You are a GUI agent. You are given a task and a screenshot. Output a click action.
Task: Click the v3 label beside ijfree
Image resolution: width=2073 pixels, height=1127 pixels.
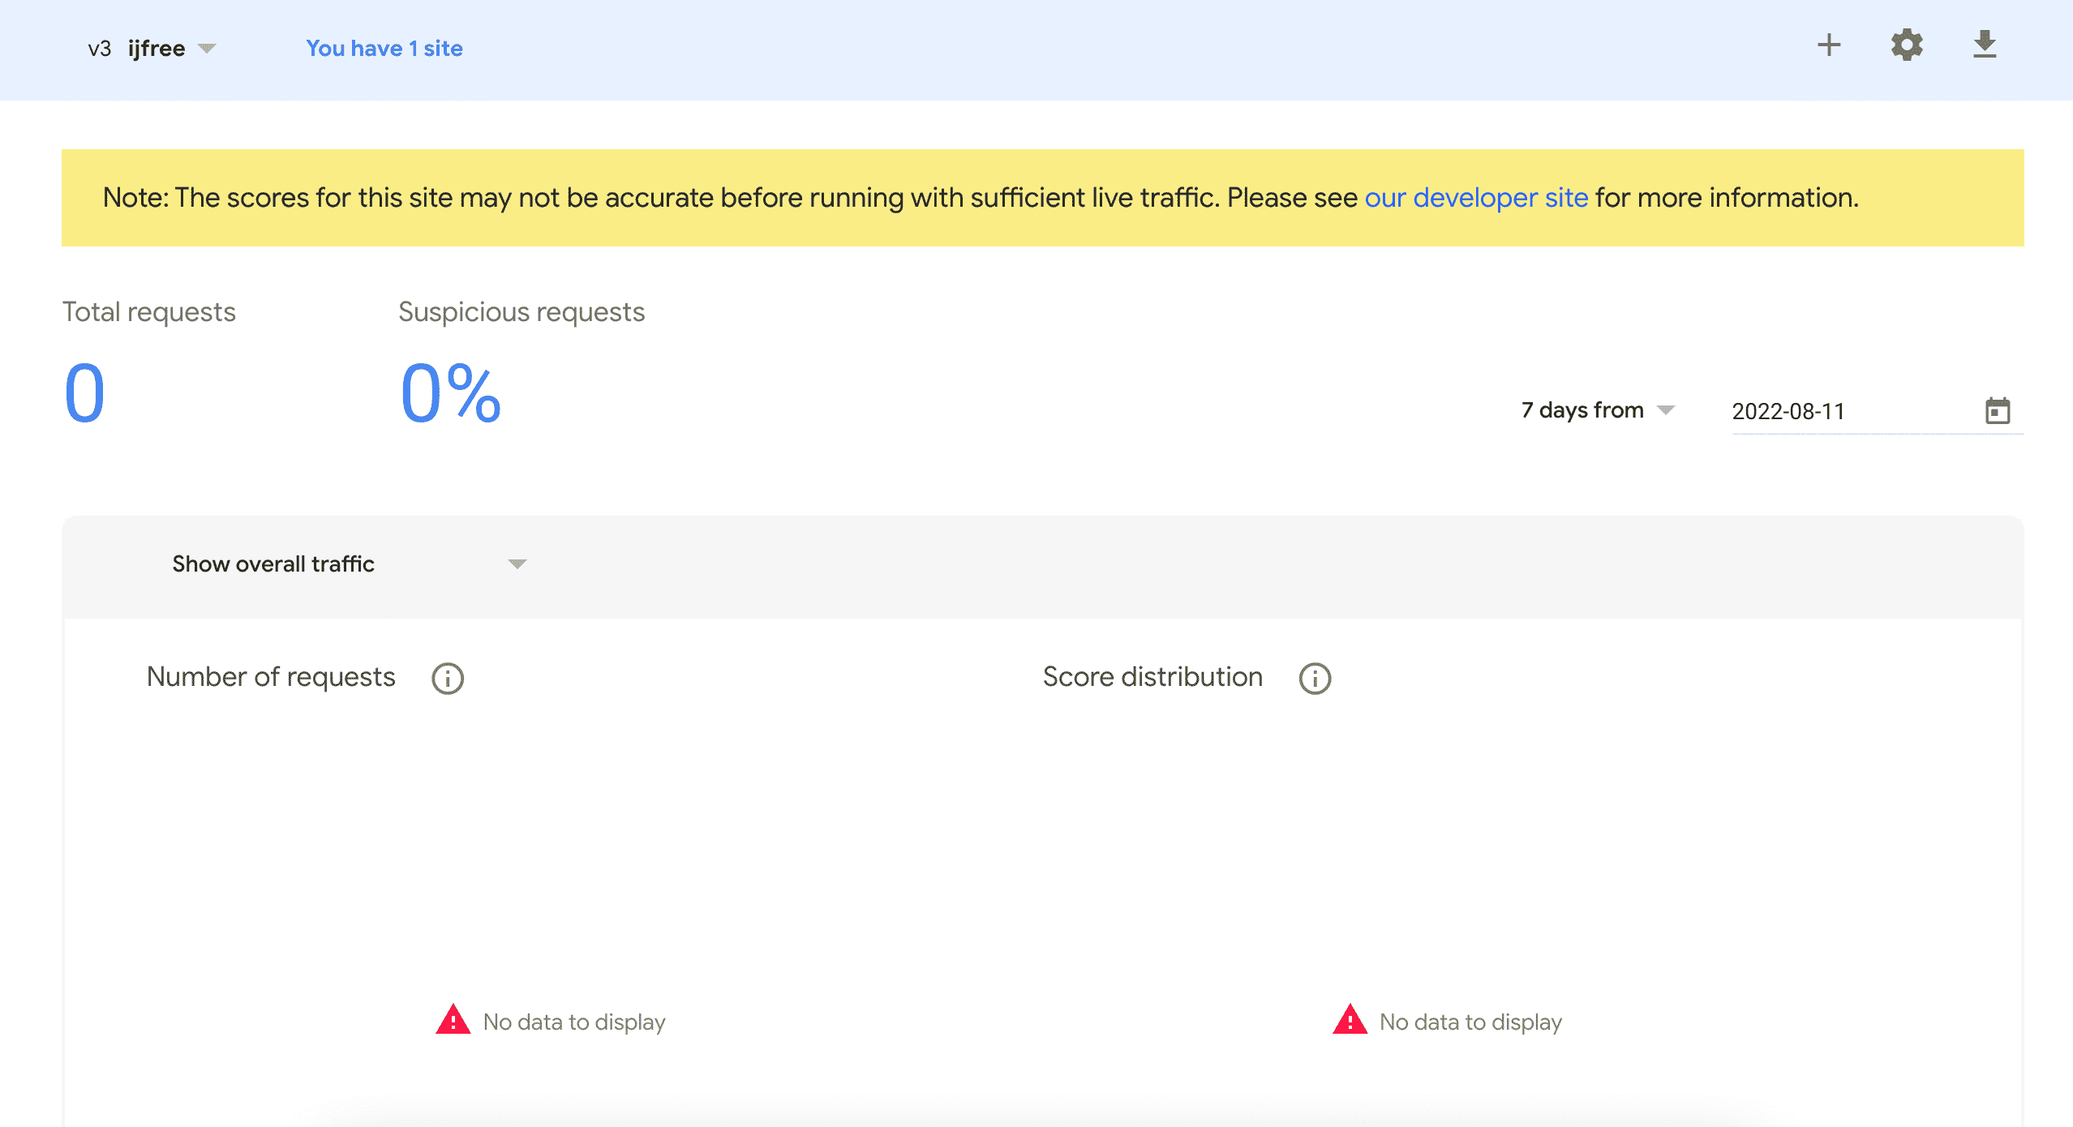(99, 49)
